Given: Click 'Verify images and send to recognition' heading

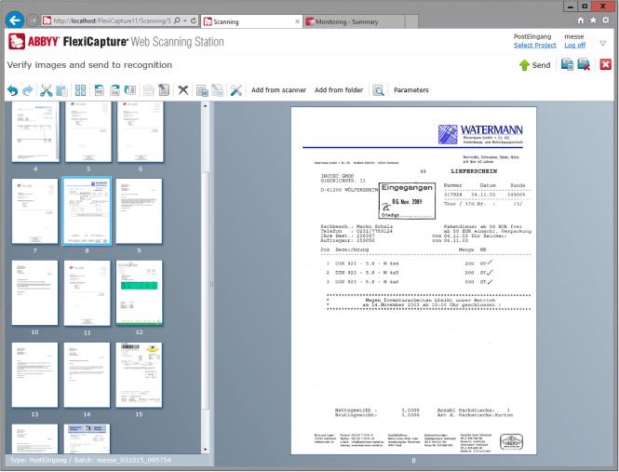Looking at the screenshot, I should pyautogui.click(x=89, y=65).
